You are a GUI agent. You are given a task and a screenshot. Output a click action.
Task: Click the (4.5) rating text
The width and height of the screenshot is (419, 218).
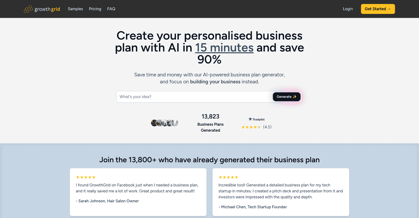point(267,127)
